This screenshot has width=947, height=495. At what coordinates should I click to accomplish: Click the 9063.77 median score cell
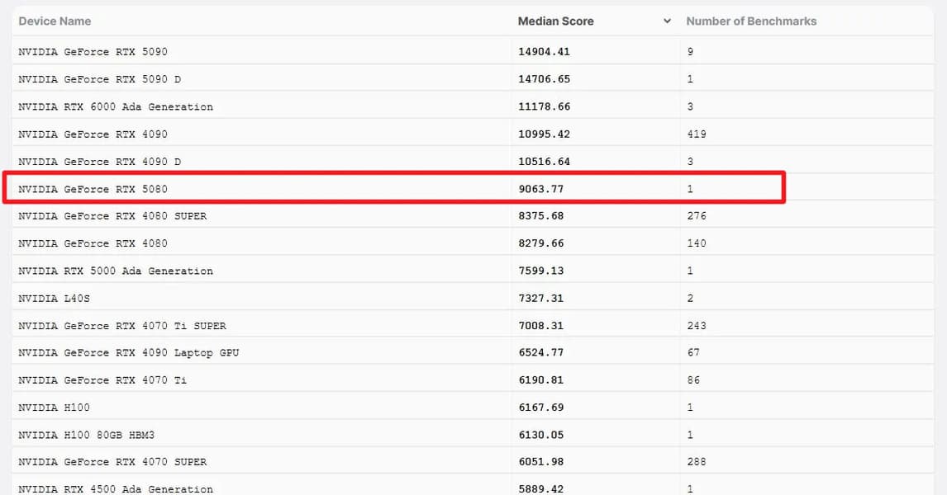click(x=541, y=189)
